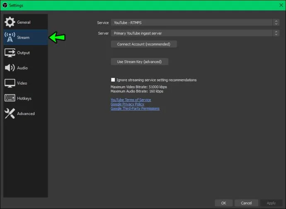The height and width of the screenshot is (209, 286).
Task: Click Connect Account (recommended) button
Action: 144,44
